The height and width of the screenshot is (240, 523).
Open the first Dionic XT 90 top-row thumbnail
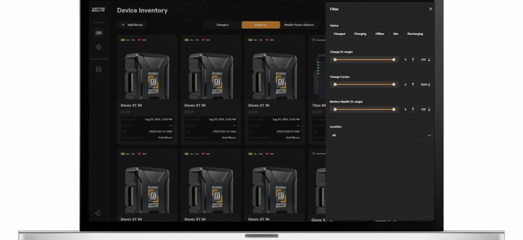(147, 76)
